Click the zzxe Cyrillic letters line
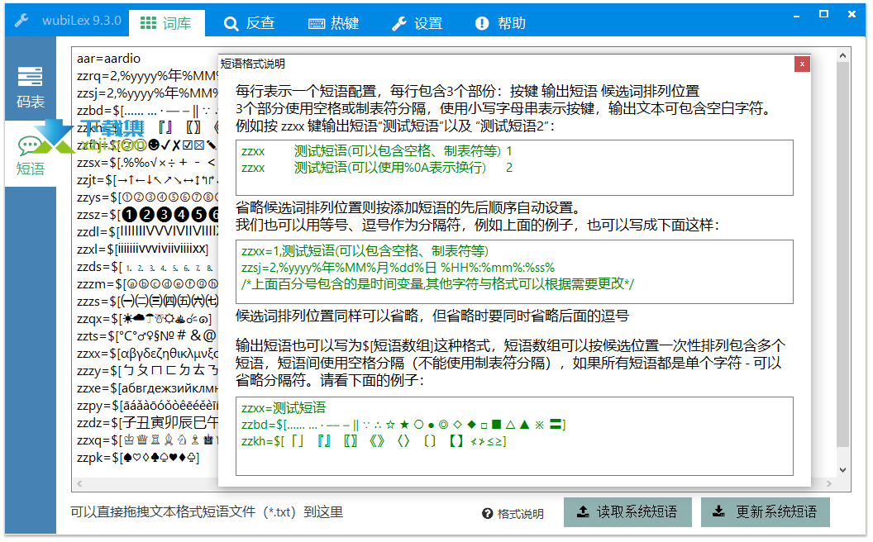Image resolution: width=873 pixels, height=542 pixels. point(147,387)
